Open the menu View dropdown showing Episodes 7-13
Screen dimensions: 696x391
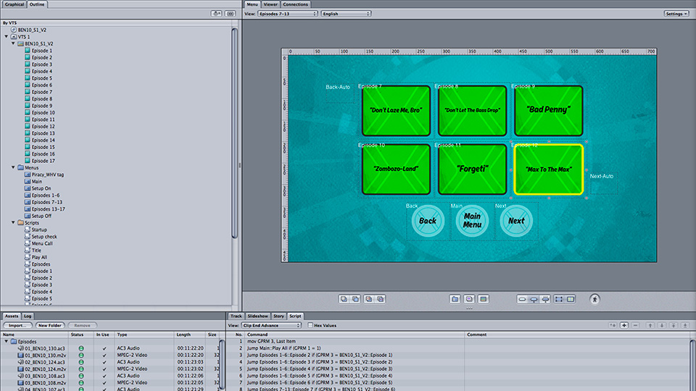288,14
